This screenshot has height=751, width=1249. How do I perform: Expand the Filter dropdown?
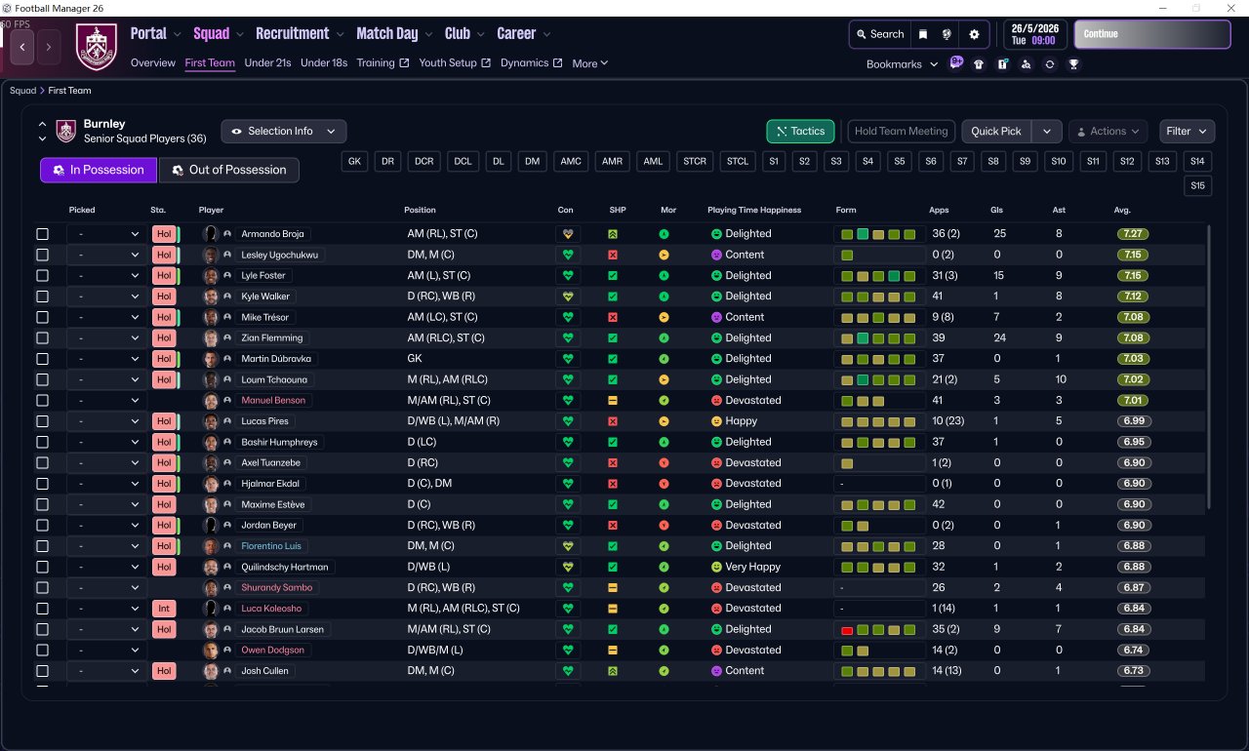tap(1187, 131)
